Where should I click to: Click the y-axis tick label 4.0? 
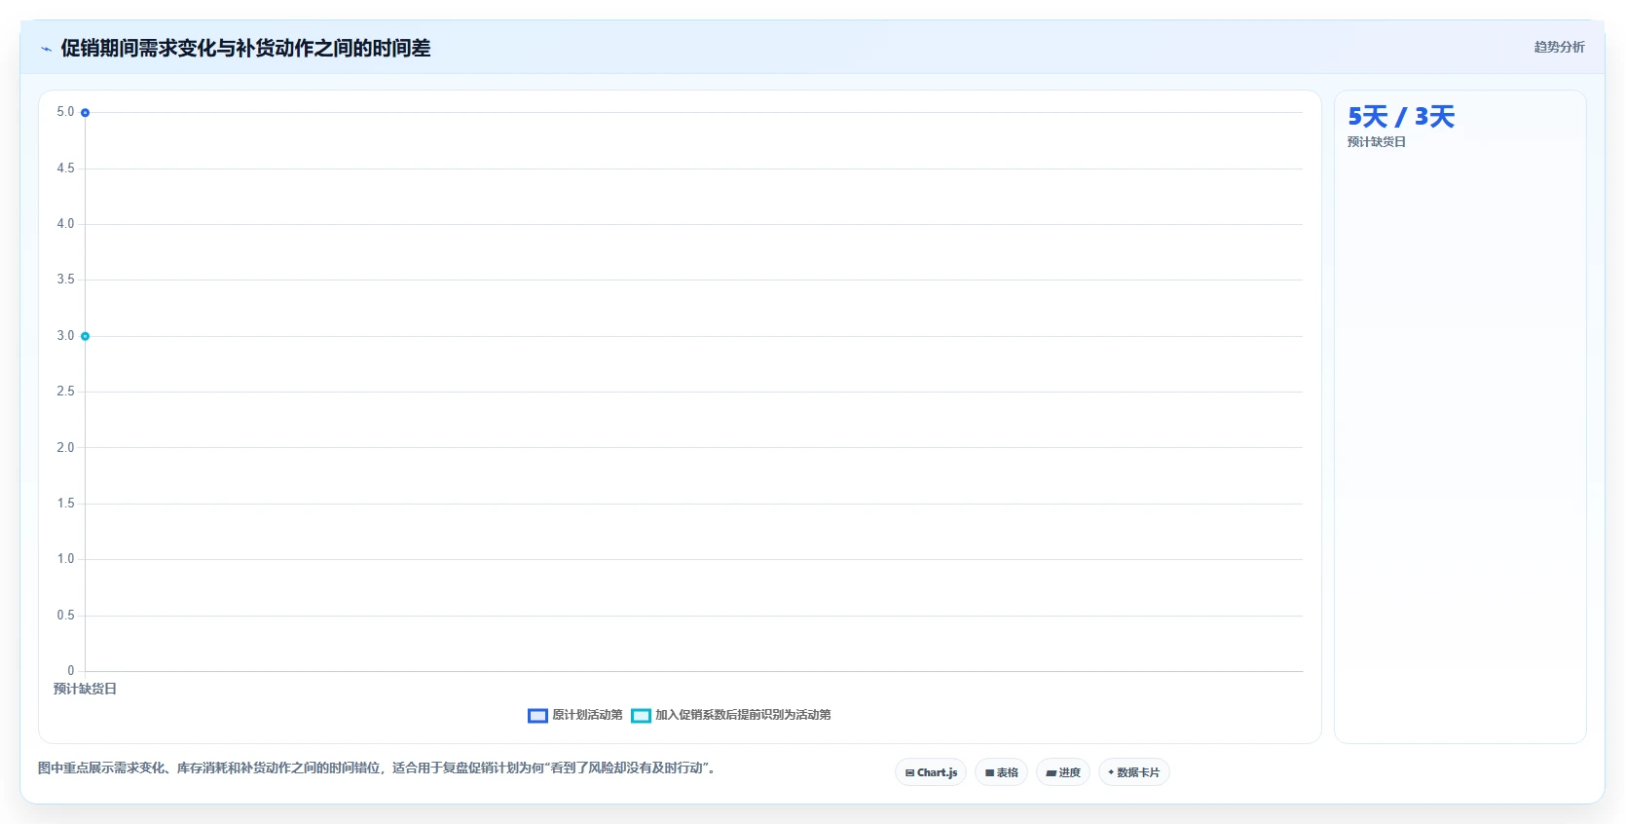click(65, 224)
